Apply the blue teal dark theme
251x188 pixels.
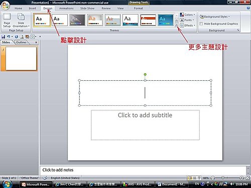pos(166,20)
